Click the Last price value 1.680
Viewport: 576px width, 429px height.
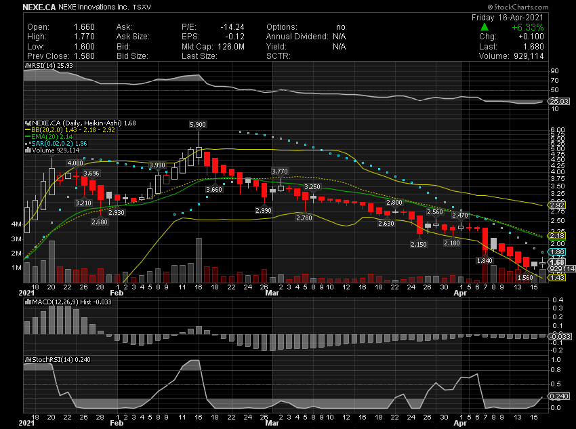pos(533,47)
